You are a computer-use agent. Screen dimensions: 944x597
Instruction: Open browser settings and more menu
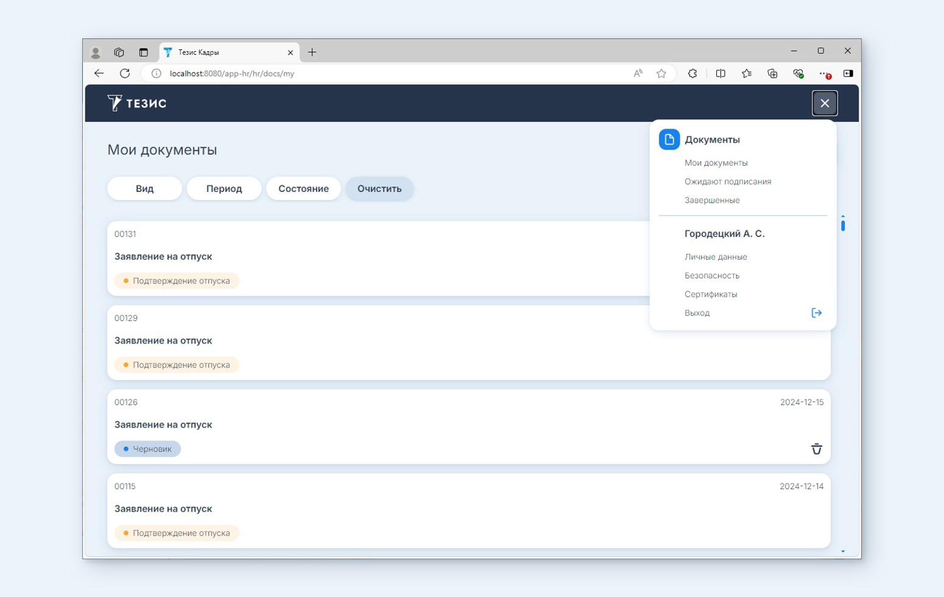tap(825, 74)
